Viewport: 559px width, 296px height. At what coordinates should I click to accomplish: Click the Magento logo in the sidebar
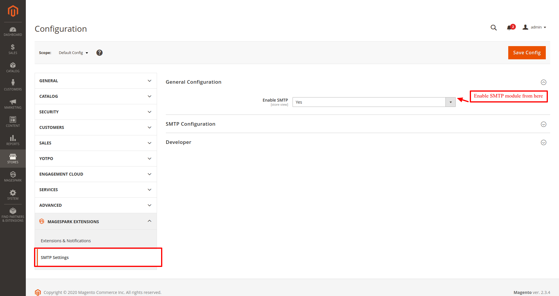(x=13, y=11)
